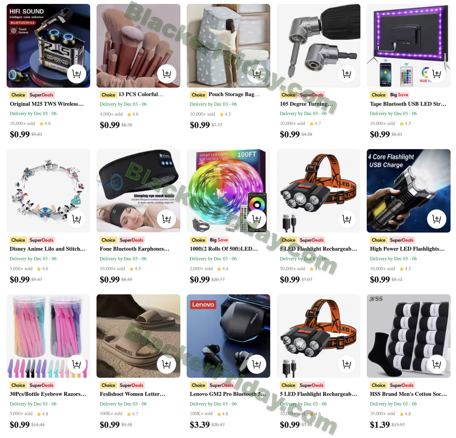456x438 pixels.
Task: Add M25 TWS Wireless earbuds to cart
Action: (77, 74)
